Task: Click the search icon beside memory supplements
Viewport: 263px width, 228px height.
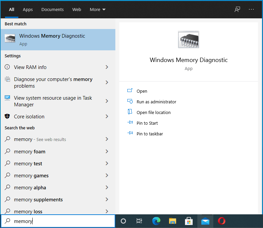Action: coord(7,199)
